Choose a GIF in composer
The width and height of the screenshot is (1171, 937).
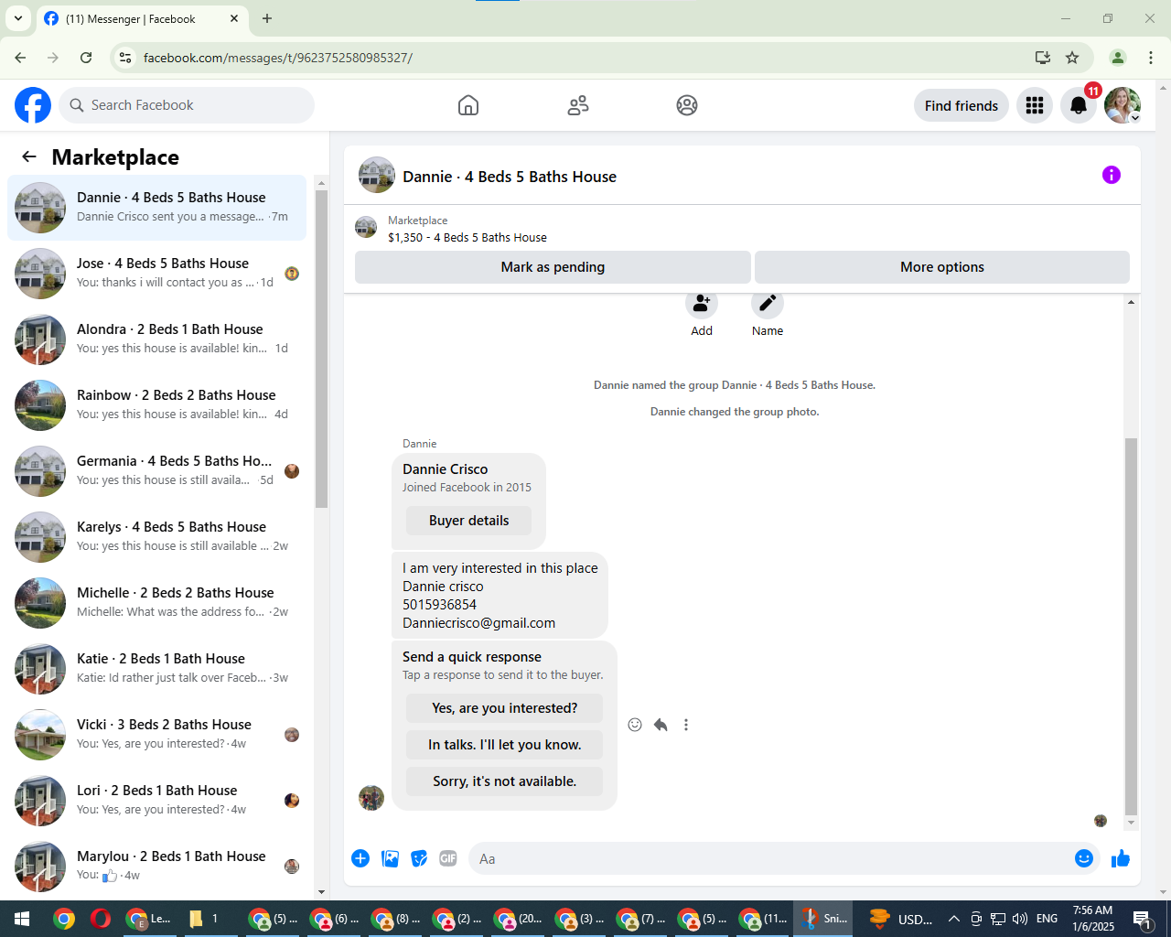point(448,858)
